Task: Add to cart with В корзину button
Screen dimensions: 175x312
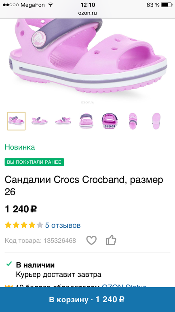Action: tap(87, 299)
